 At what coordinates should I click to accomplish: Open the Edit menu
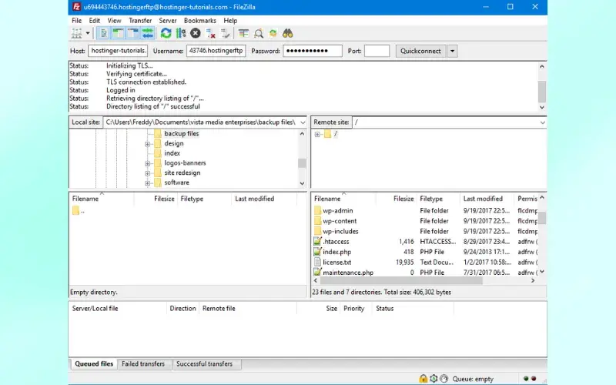pos(94,21)
